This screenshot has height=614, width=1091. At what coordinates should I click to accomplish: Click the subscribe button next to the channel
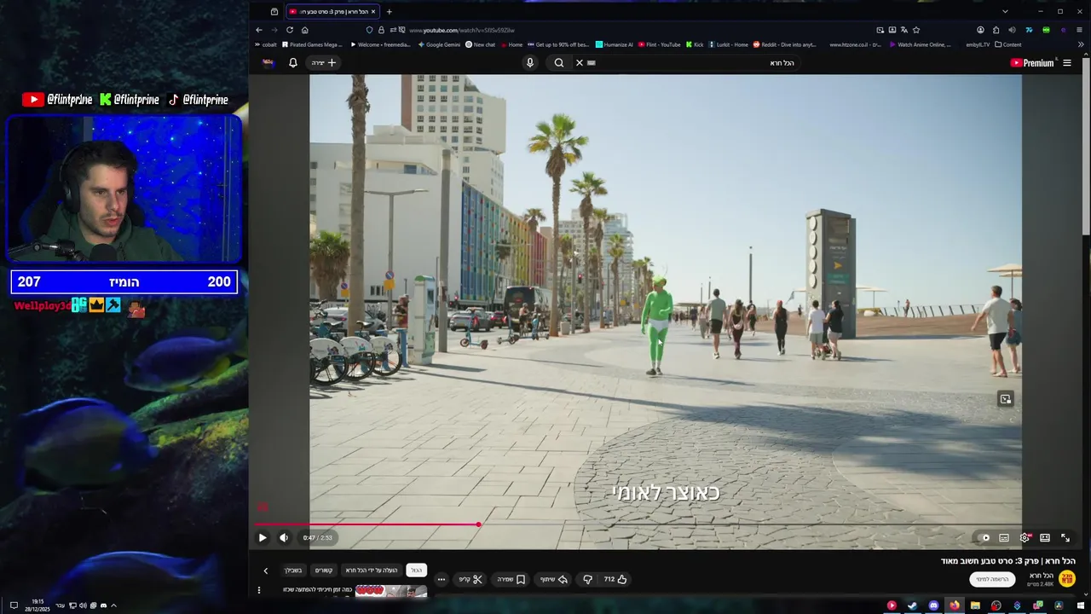click(x=992, y=579)
